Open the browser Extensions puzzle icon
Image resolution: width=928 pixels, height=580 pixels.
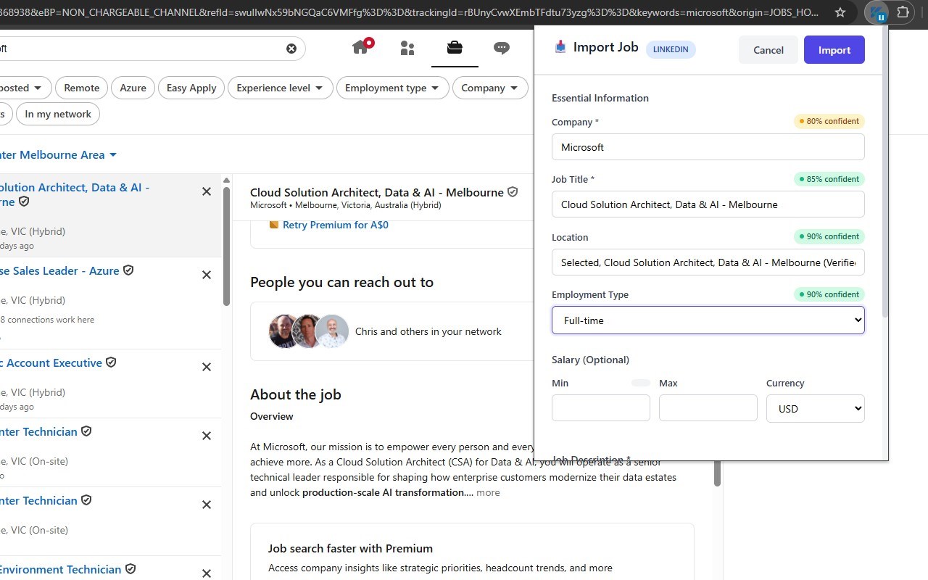point(903,12)
